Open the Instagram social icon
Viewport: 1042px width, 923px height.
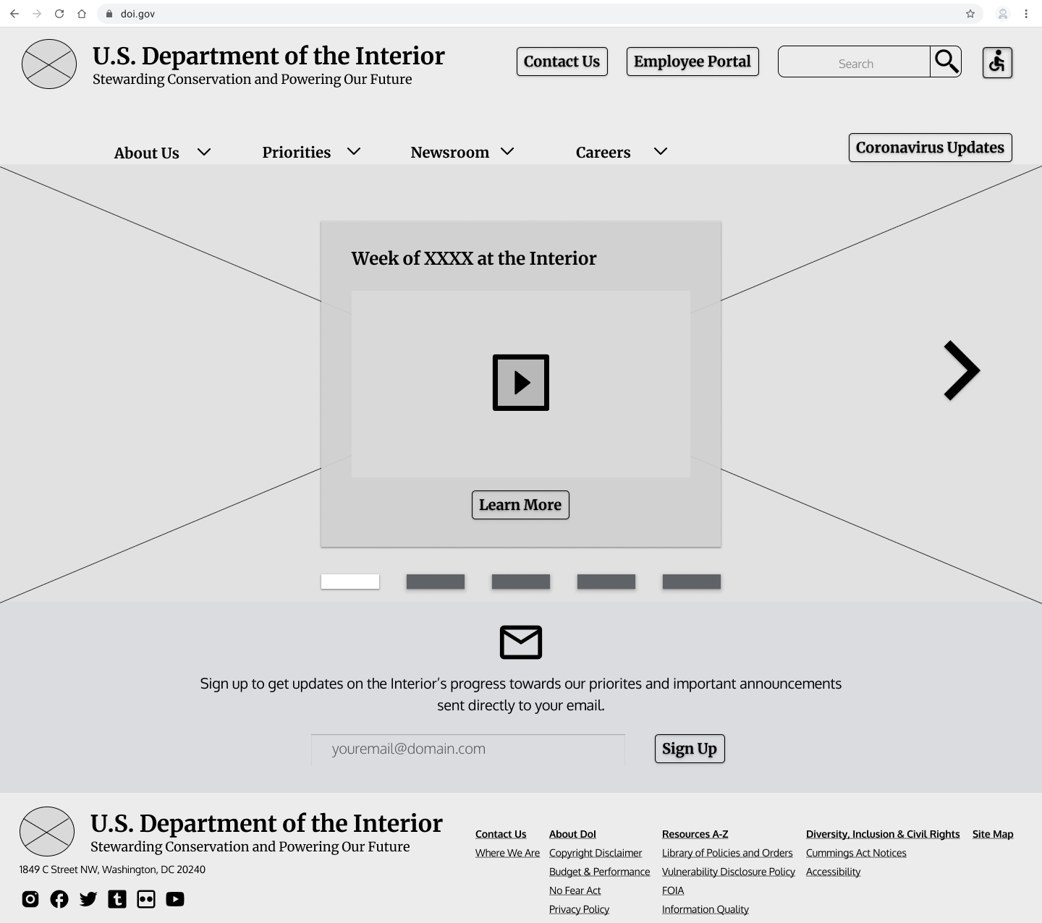pyautogui.click(x=30, y=899)
